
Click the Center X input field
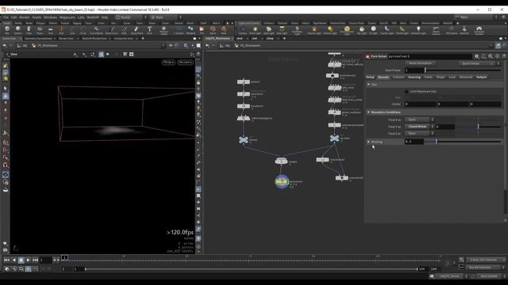tap(420, 104)
